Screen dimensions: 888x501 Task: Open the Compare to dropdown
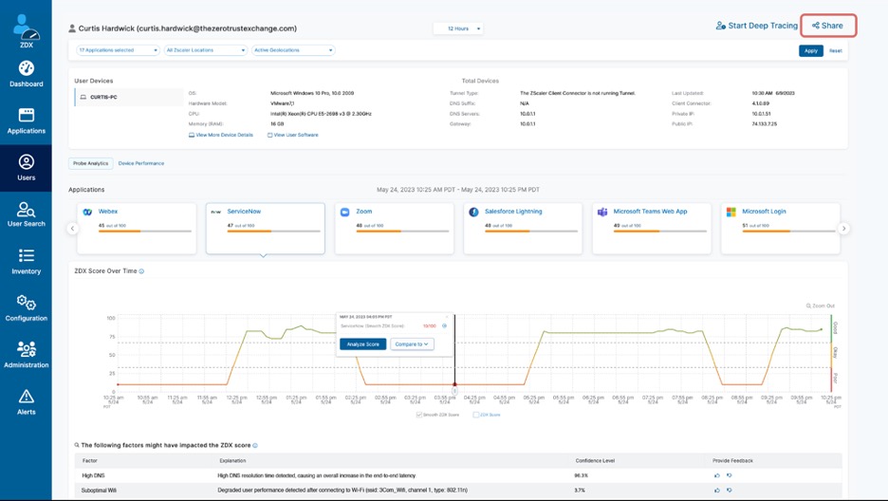[x=412, y=344]
